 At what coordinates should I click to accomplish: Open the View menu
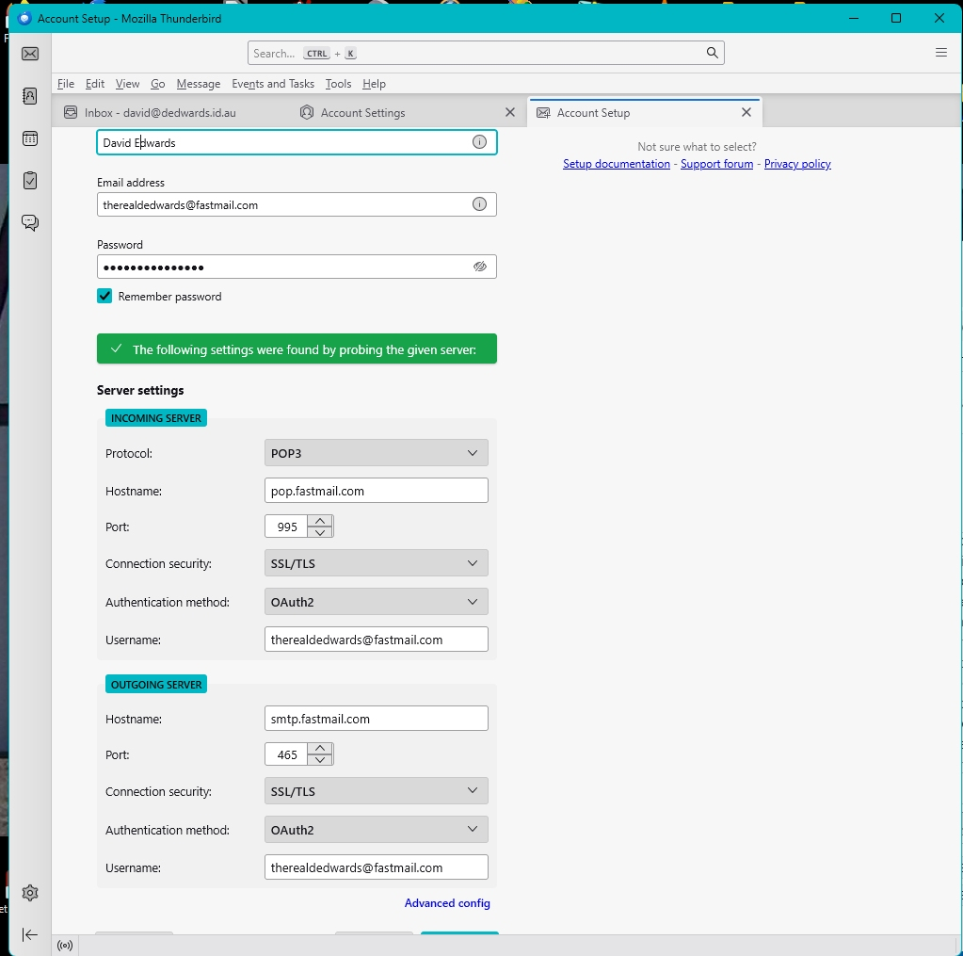[127, 84]
